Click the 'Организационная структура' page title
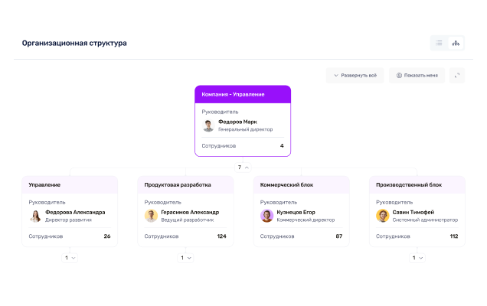 click(x=75, y=44)
